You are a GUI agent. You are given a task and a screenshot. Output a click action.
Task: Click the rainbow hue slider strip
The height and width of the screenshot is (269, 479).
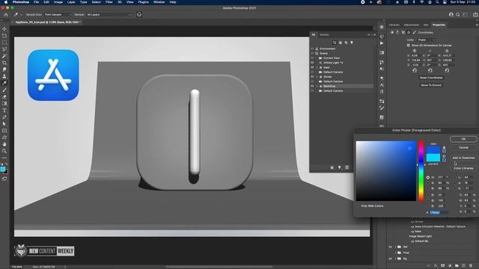pos(421,171)
